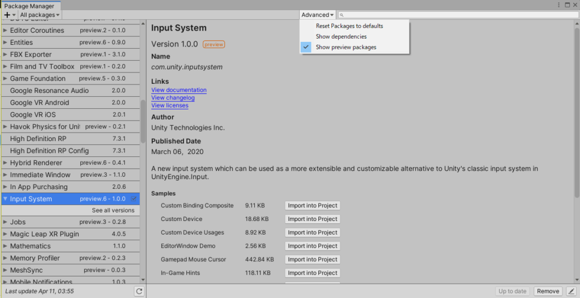Maximize the Package Manager window
This screenshot has height=298, width=580.
tap(568, 5)
